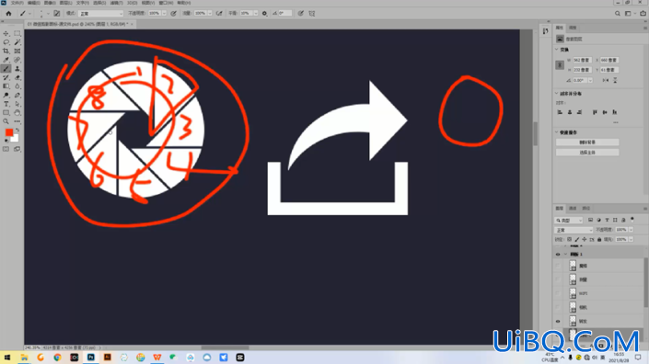
Task: Select the Blur tool
Action: (x=17, y=86)
